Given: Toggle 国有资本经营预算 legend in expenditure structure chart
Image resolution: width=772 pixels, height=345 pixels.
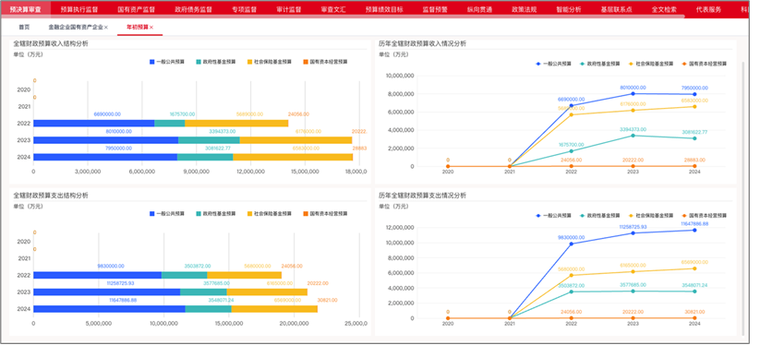Looking at the screenshot, I should [x=325, y=214].
